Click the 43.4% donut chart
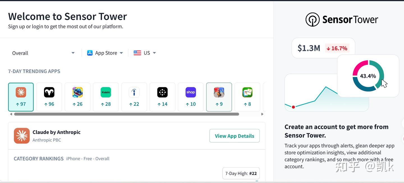This screenshot has height=183, width=404. (368, 76)
